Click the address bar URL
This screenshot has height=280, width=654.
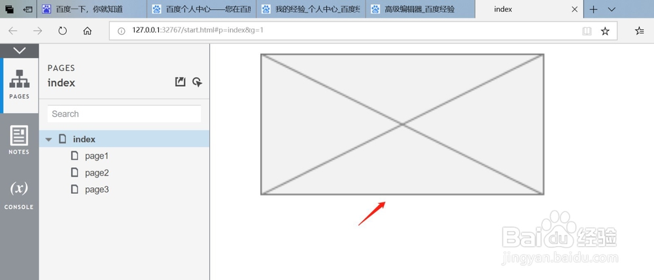click(198, 31)
